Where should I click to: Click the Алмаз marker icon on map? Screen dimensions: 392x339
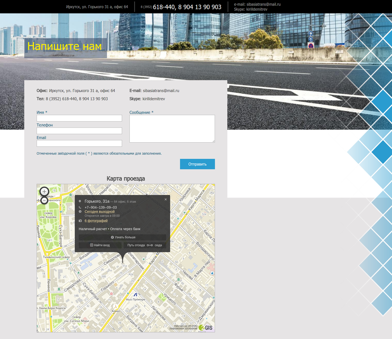[x=116, y=306]
